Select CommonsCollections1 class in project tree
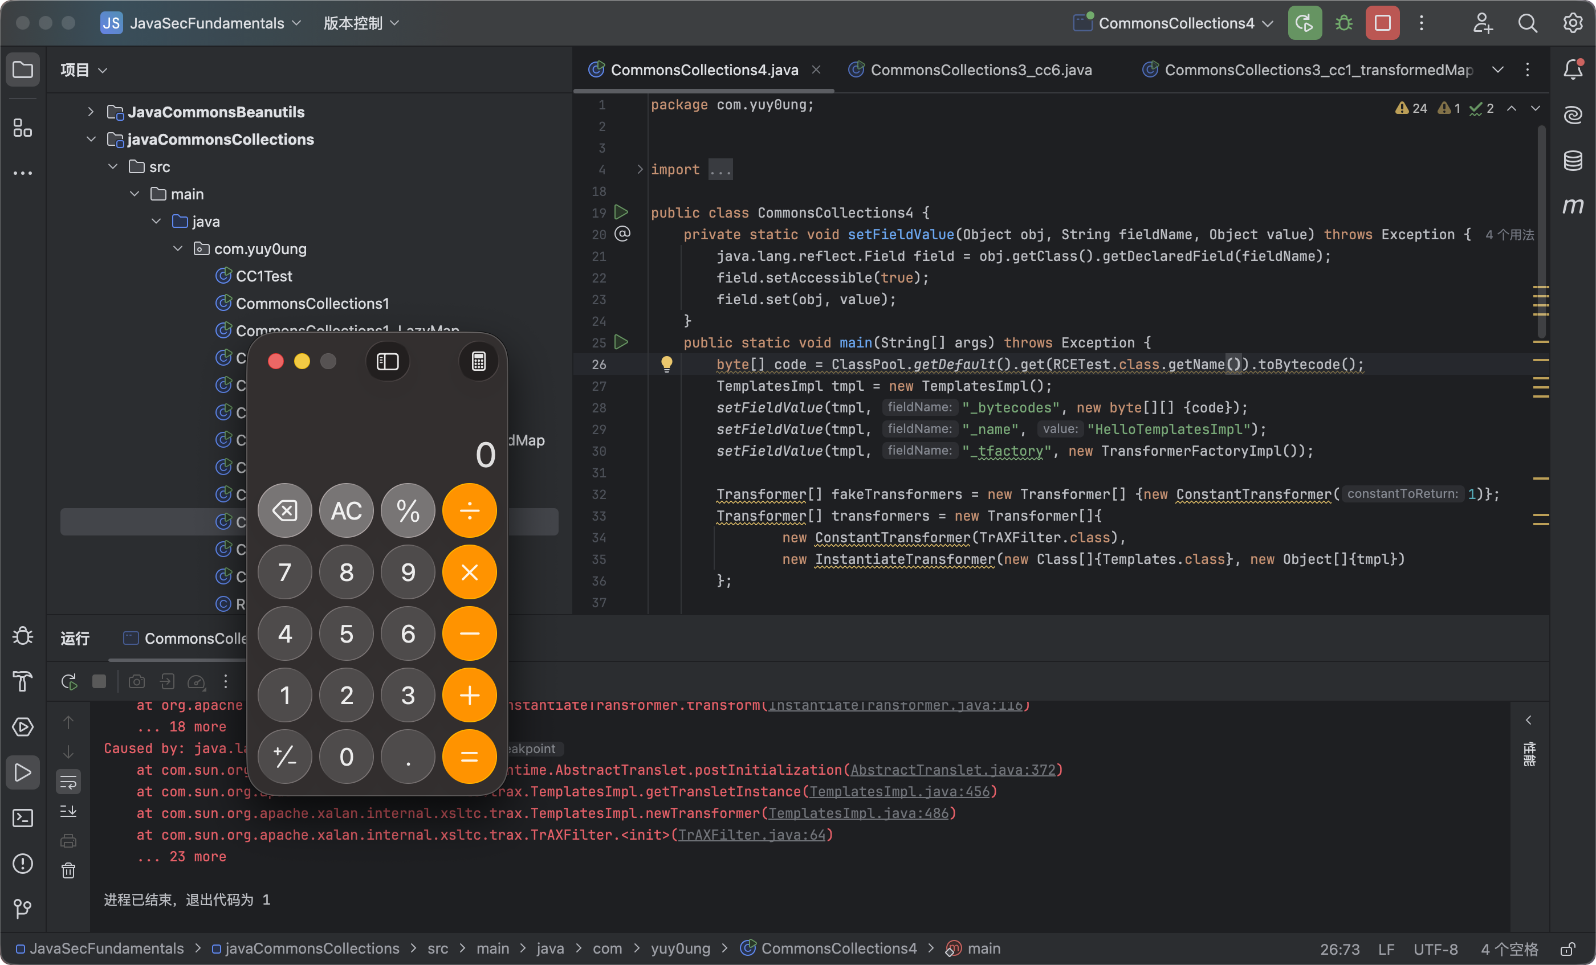 pyautogui.click(x=312, y=303)
